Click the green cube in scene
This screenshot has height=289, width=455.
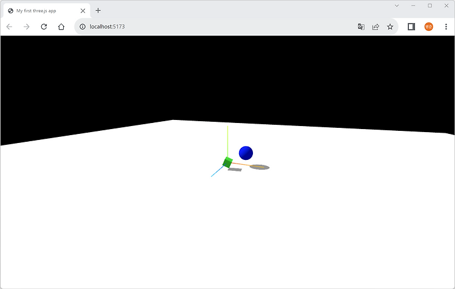pos(227,162)
